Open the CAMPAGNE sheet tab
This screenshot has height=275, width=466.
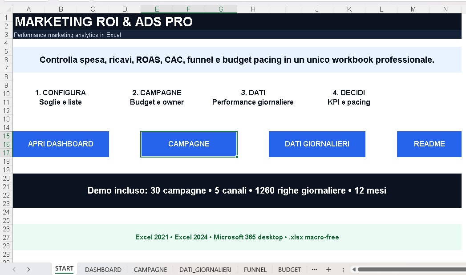point(150,270)
